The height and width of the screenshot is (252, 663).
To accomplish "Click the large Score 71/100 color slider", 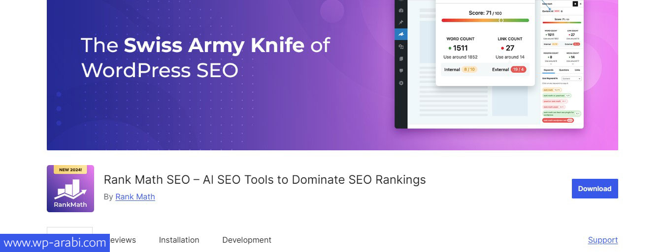I will coord(485,20).
